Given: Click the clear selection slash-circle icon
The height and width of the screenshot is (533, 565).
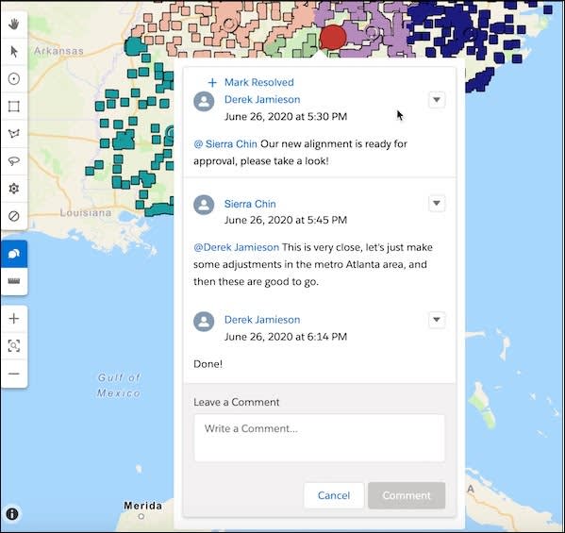Looking at the screenshot, I should (14, 216).
